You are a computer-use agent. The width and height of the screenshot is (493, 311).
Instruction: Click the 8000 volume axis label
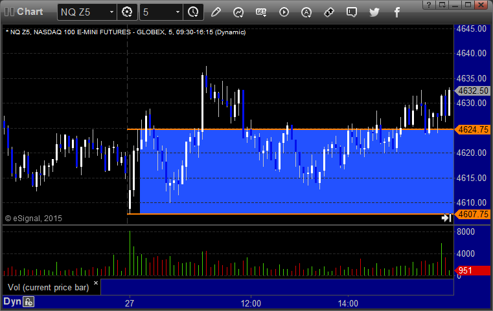[466, 231]
